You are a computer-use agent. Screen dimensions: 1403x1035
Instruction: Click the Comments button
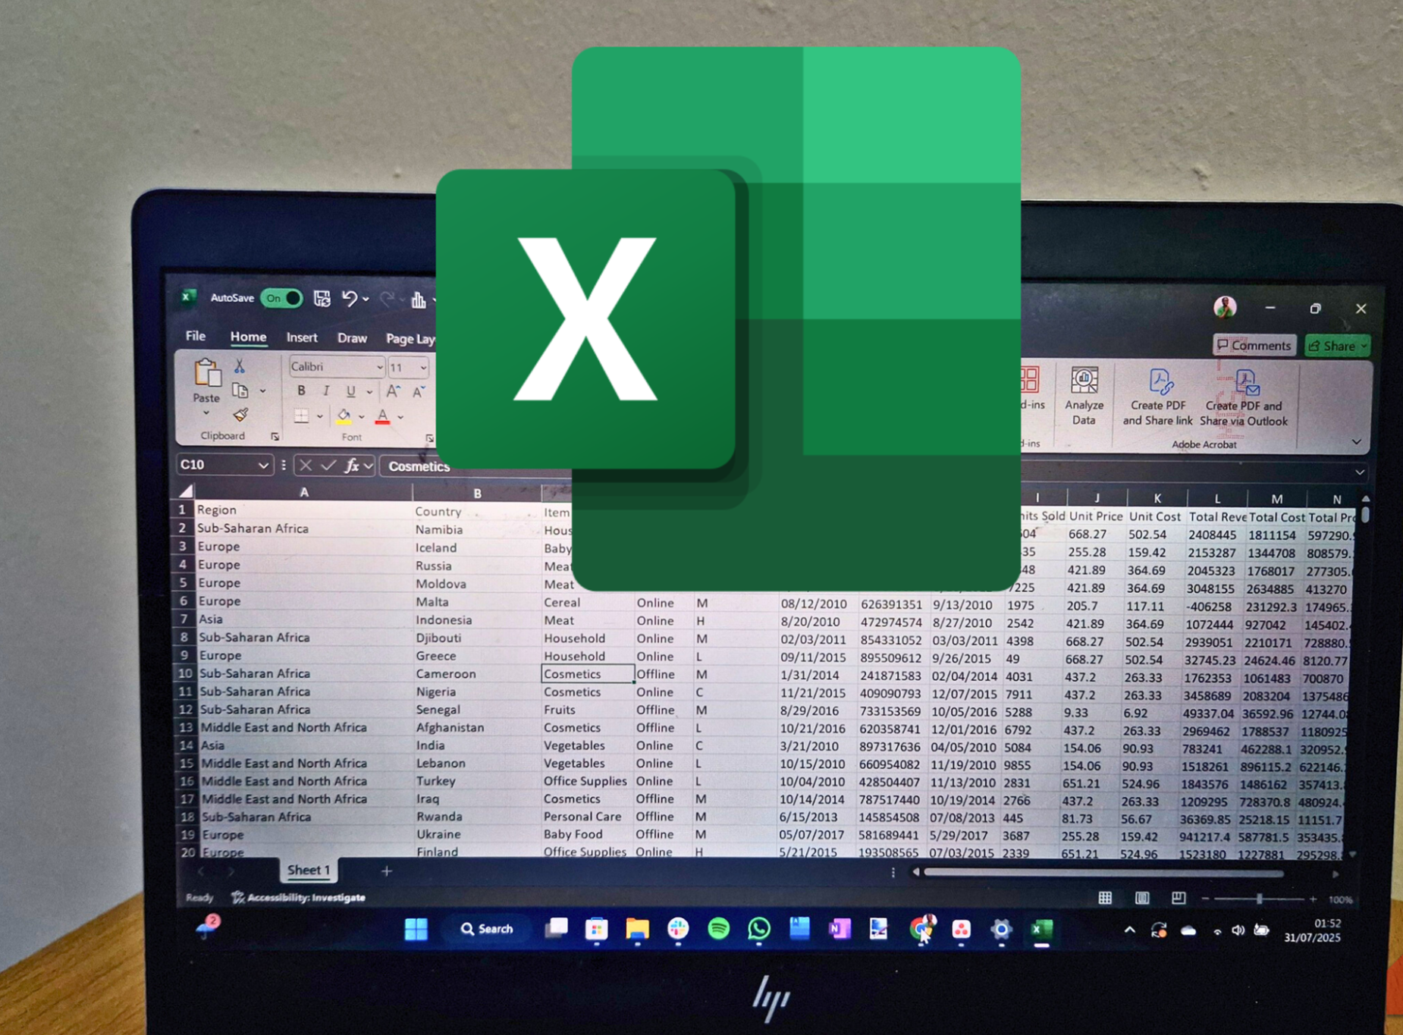pyautogui.click(x=1254, y=345)
